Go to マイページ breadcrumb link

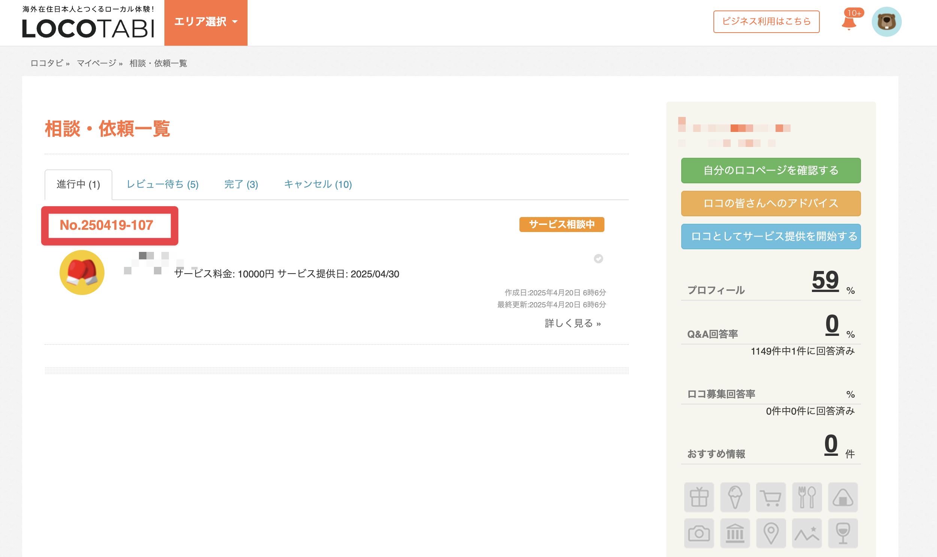click(96, 63)
